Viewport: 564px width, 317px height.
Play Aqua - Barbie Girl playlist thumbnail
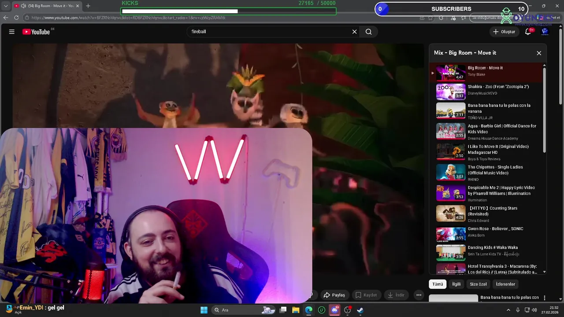pyautogui.click(x=451, y=131)
